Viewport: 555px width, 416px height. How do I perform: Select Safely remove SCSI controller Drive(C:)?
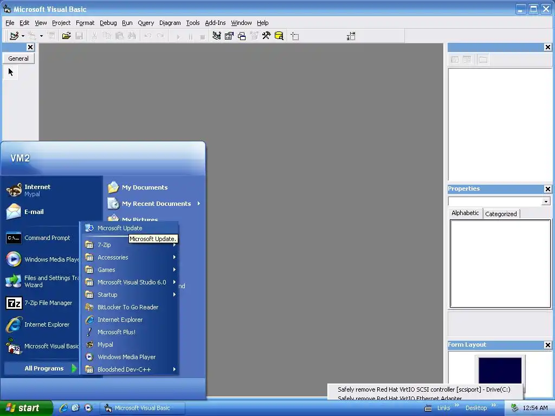tap(424, 389)
